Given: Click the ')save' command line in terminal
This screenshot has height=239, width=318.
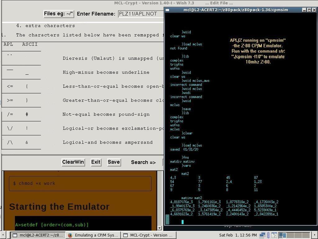Looking at the screenshot, I should click(186, 109).
